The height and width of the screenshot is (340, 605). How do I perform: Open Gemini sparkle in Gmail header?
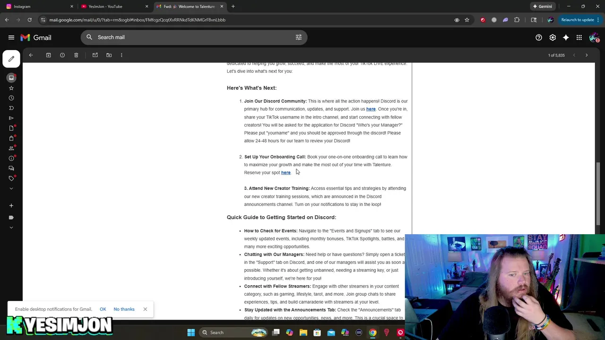coord(566,37)
